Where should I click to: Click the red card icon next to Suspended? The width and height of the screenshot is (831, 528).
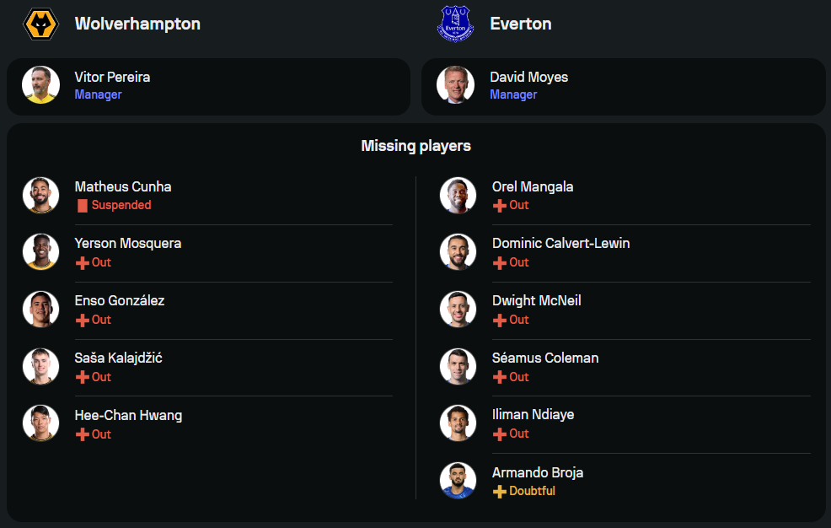pos(82,205)
